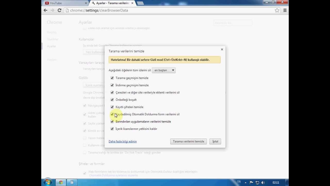Open the 'en baştan' time range dropdown
Image resolution: width=330 pixels, height=186 pixels.
(164, 70)
